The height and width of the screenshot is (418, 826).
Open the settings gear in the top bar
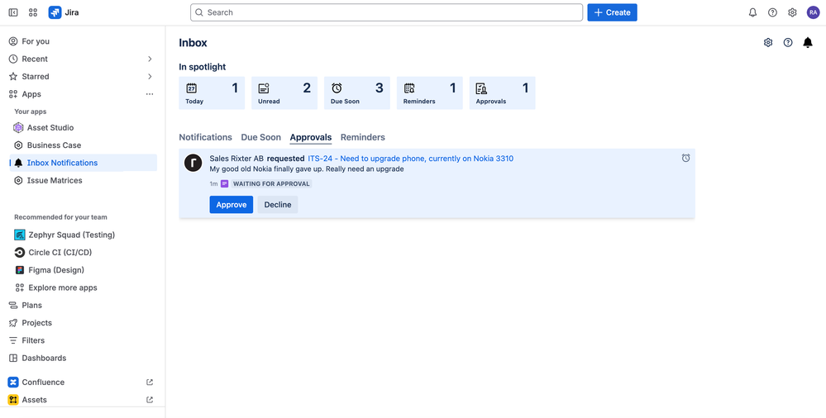pos(792,12)
